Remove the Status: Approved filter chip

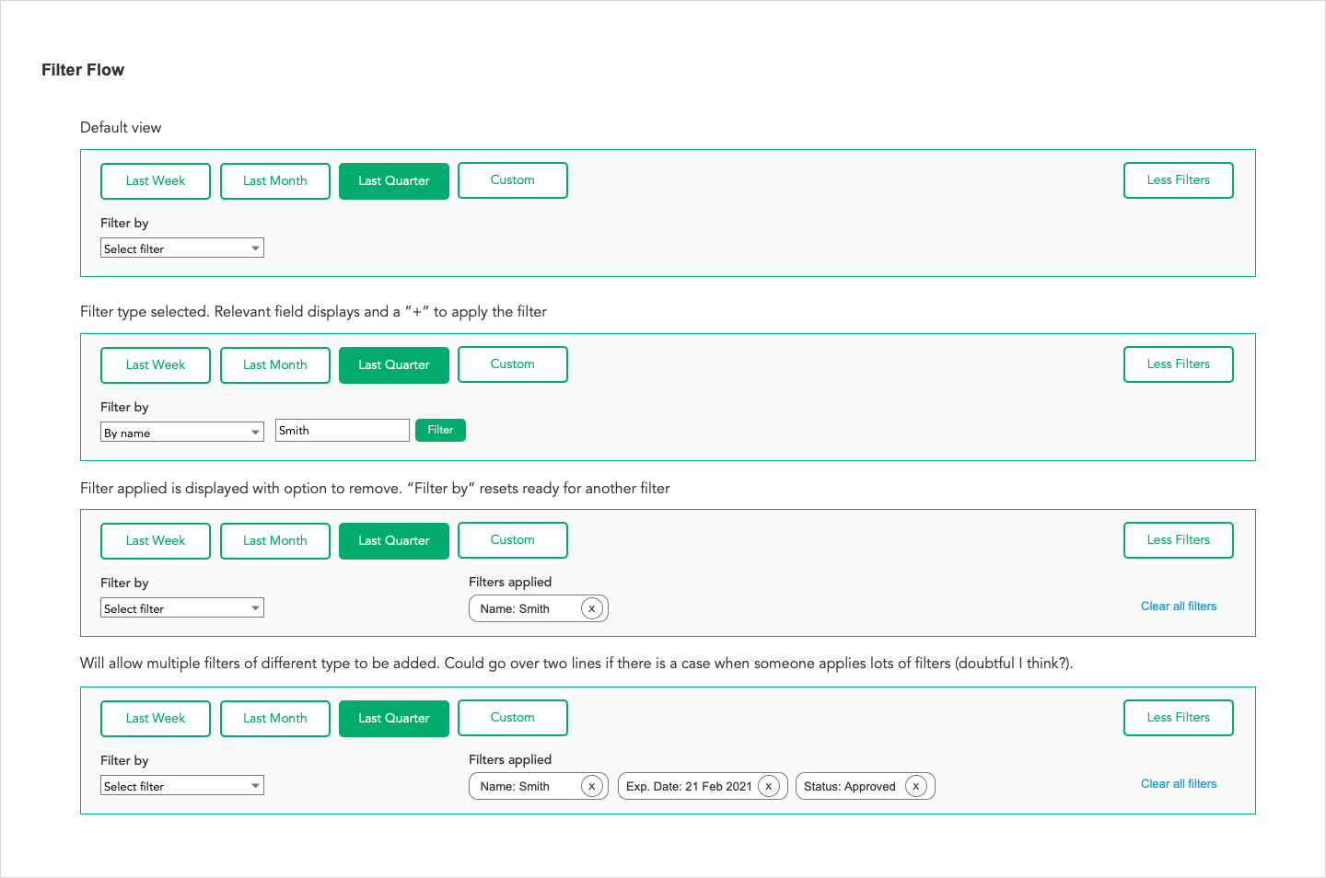[915, 786]
